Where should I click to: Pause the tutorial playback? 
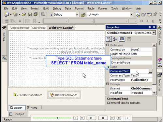[x=103, y=118]
